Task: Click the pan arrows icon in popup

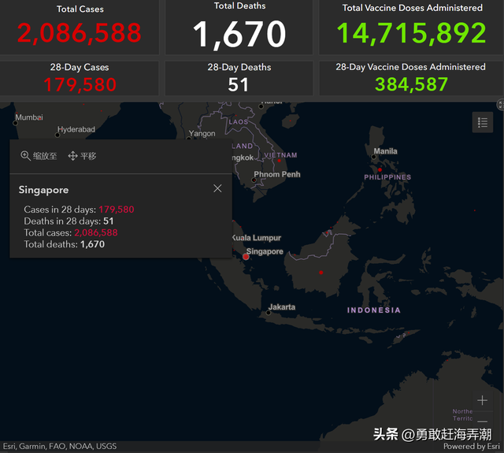Action: coord(72,156)
